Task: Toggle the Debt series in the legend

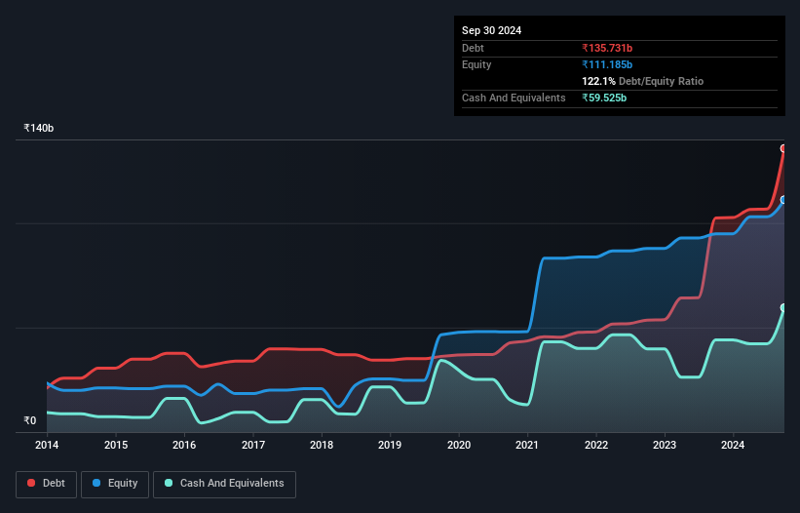Action: pyautogui.click(x=47, y=484)
